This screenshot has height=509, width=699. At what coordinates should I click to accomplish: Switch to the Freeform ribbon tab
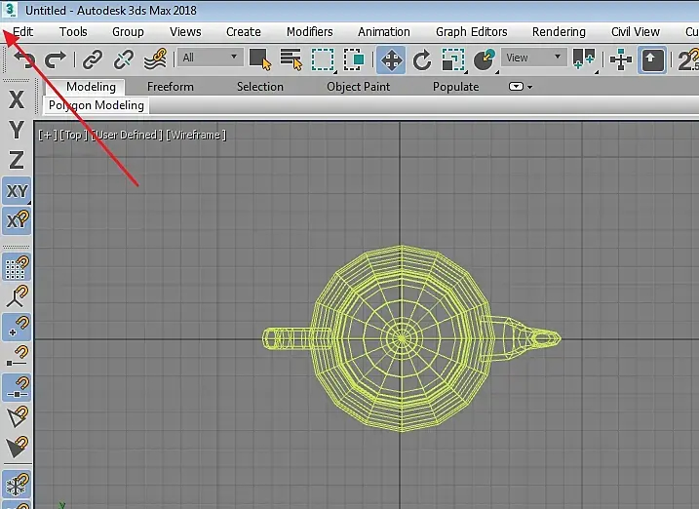coord(171,87)
